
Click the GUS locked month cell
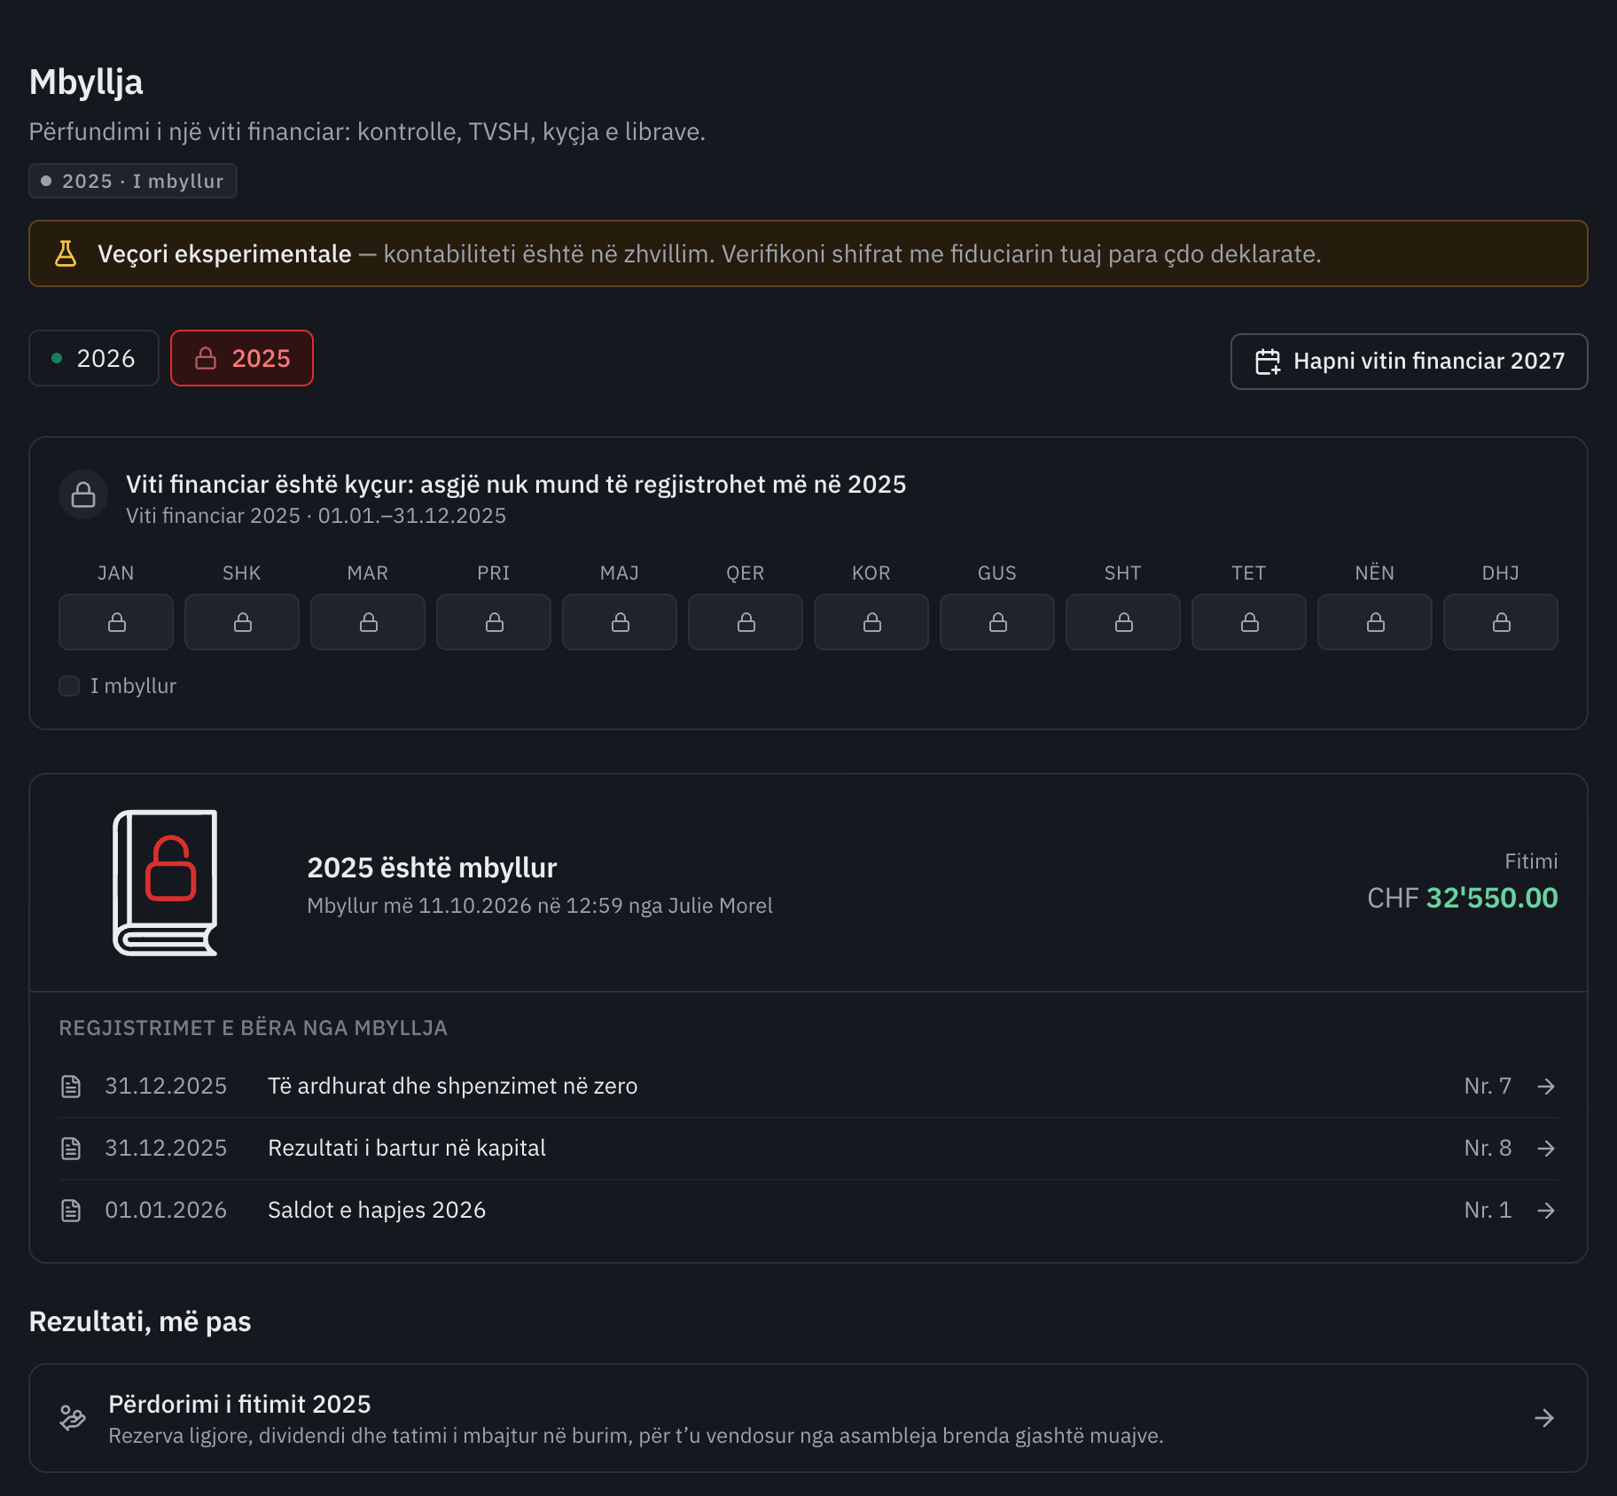pos(997,622)
